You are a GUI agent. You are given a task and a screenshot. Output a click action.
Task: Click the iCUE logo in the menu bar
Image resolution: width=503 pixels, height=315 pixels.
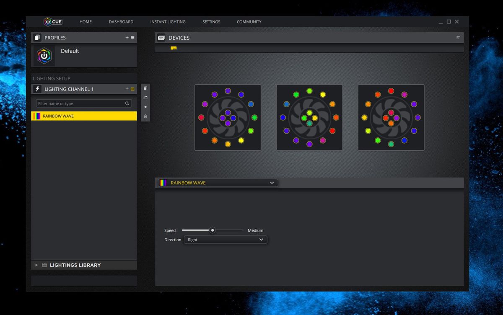[52, 21]
